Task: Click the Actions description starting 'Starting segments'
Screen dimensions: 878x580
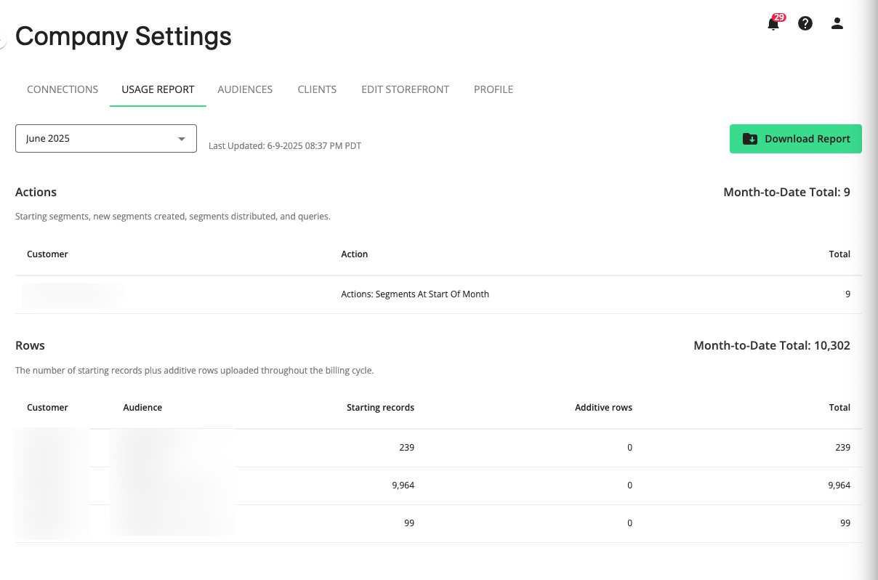Action: pos(173,217)
